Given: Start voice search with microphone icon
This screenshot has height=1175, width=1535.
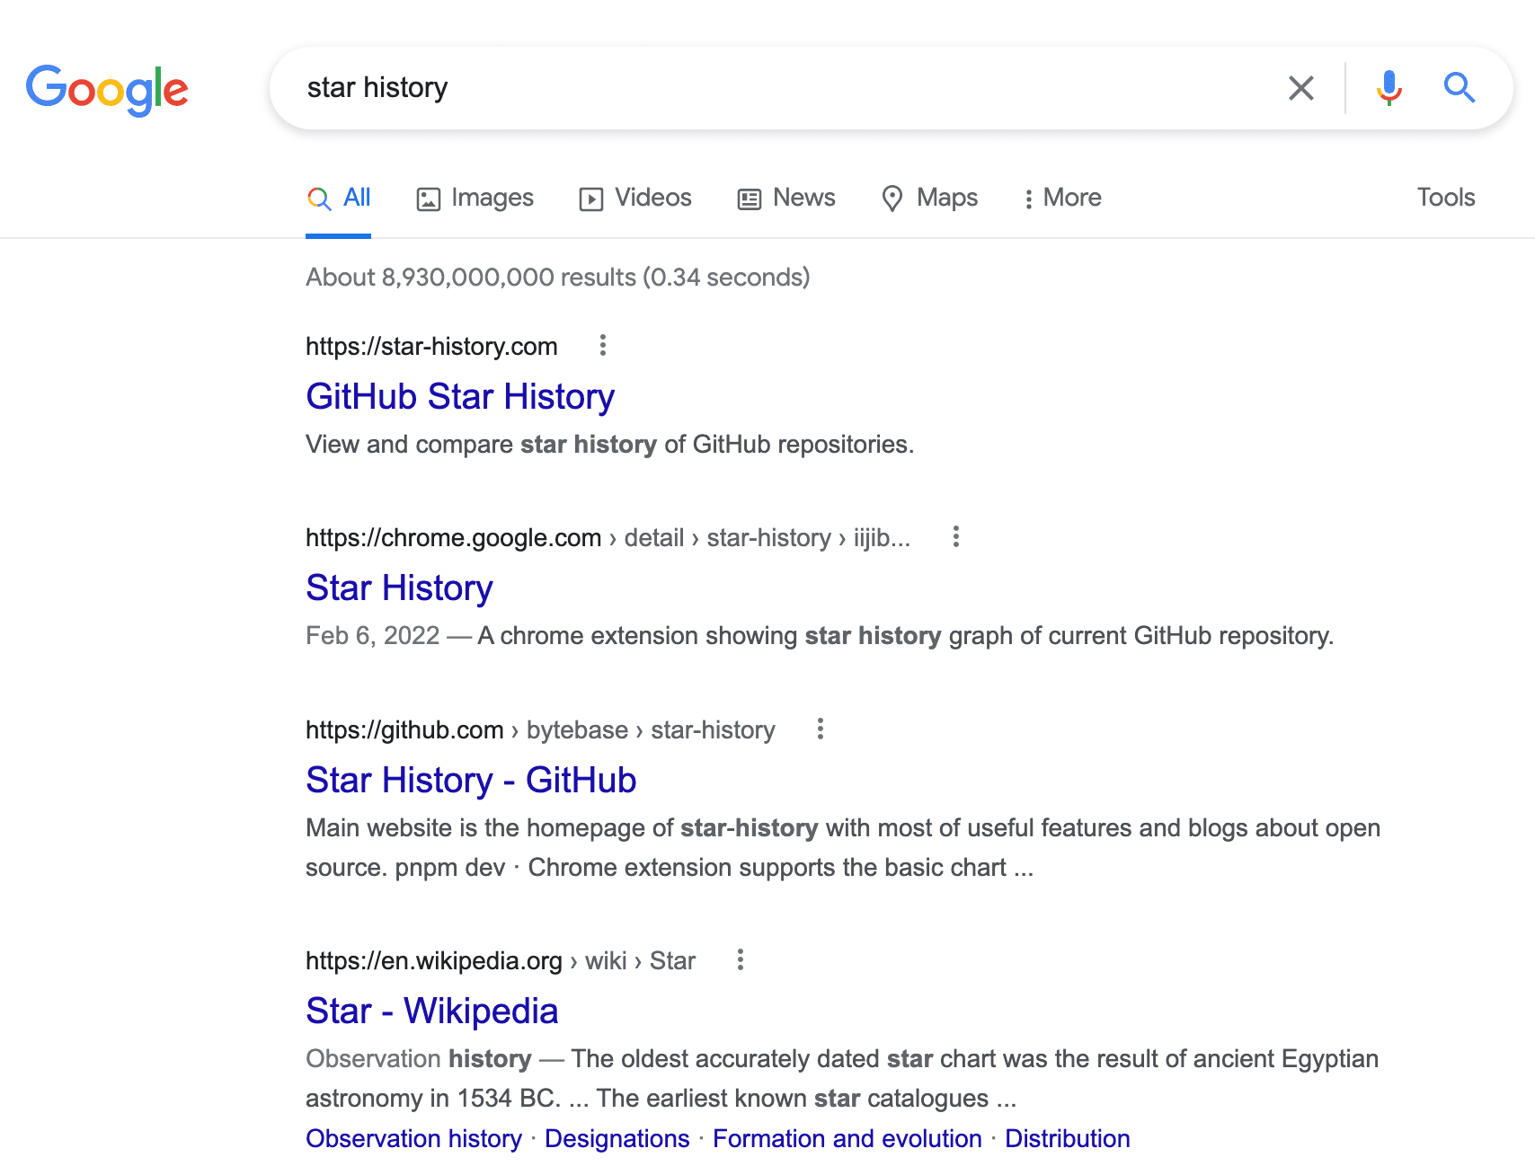Looking at the screenshot, I should click(1389, 88).
